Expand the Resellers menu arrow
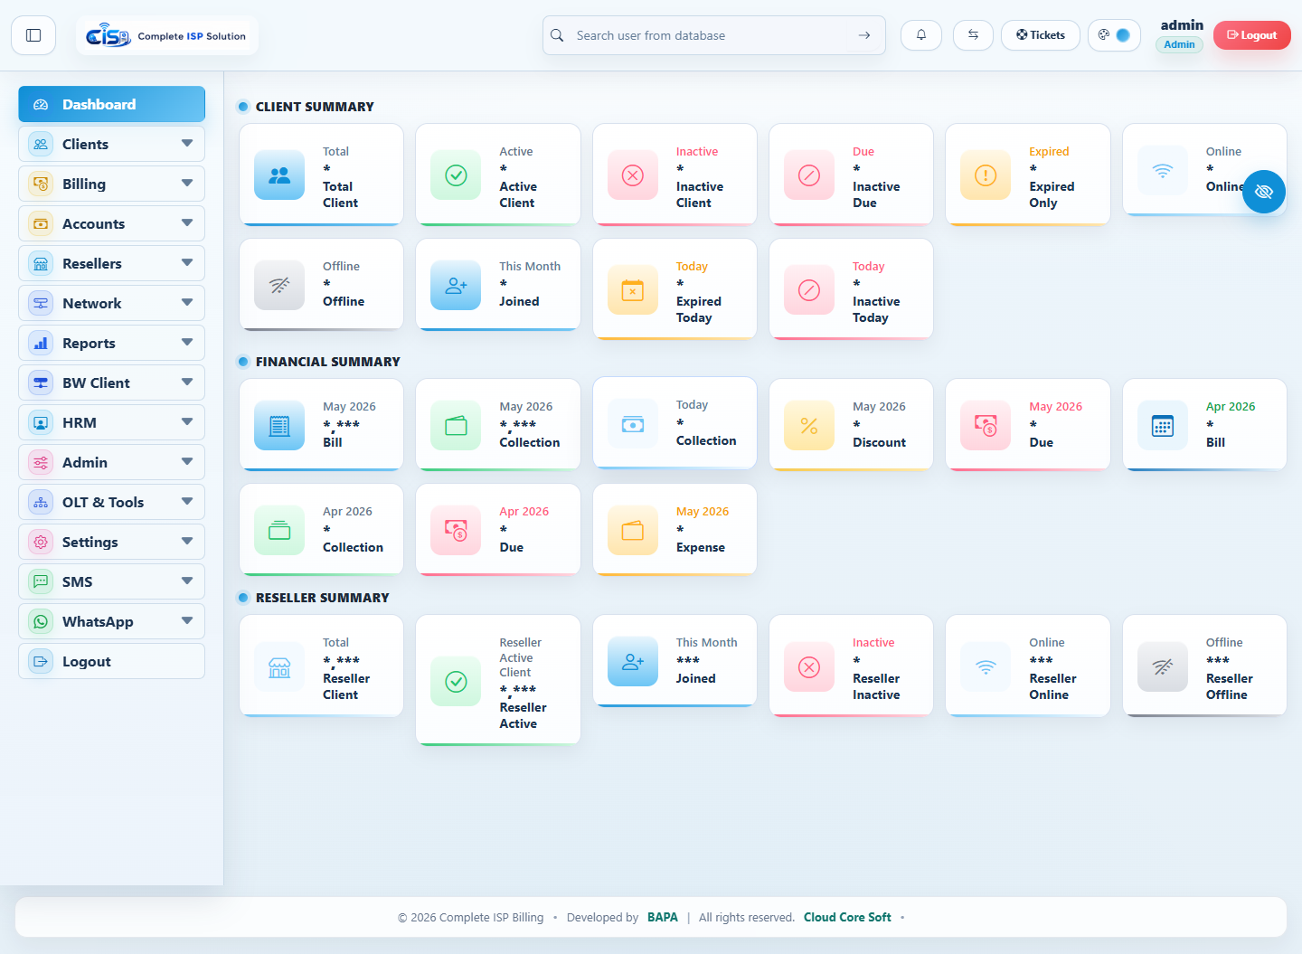1302x954 pixels. point(187,263)
